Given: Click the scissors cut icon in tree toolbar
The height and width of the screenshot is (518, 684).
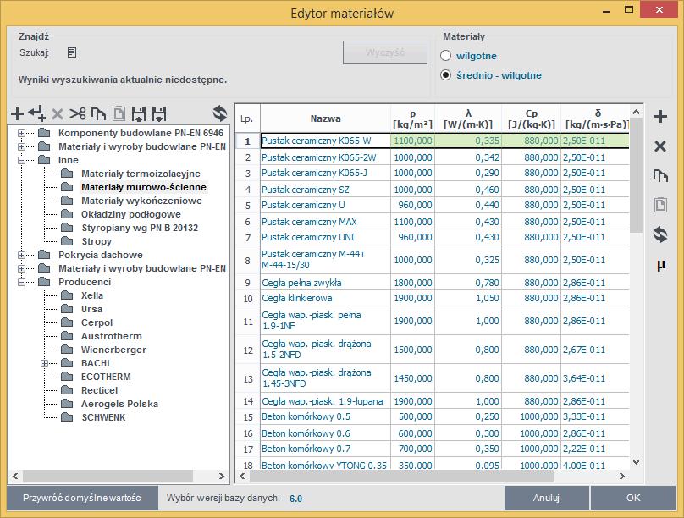Looking at the screenshot, I should pyautogui.click(x=78, y=113).
